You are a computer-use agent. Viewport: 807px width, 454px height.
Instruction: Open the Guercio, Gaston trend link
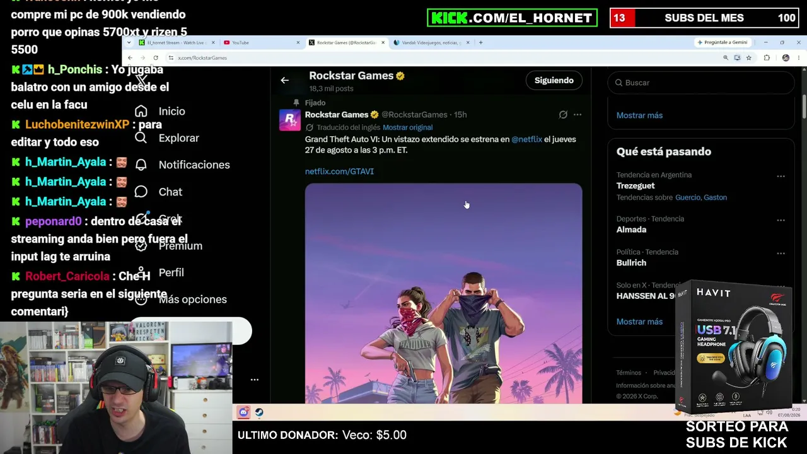click(701, 197)
